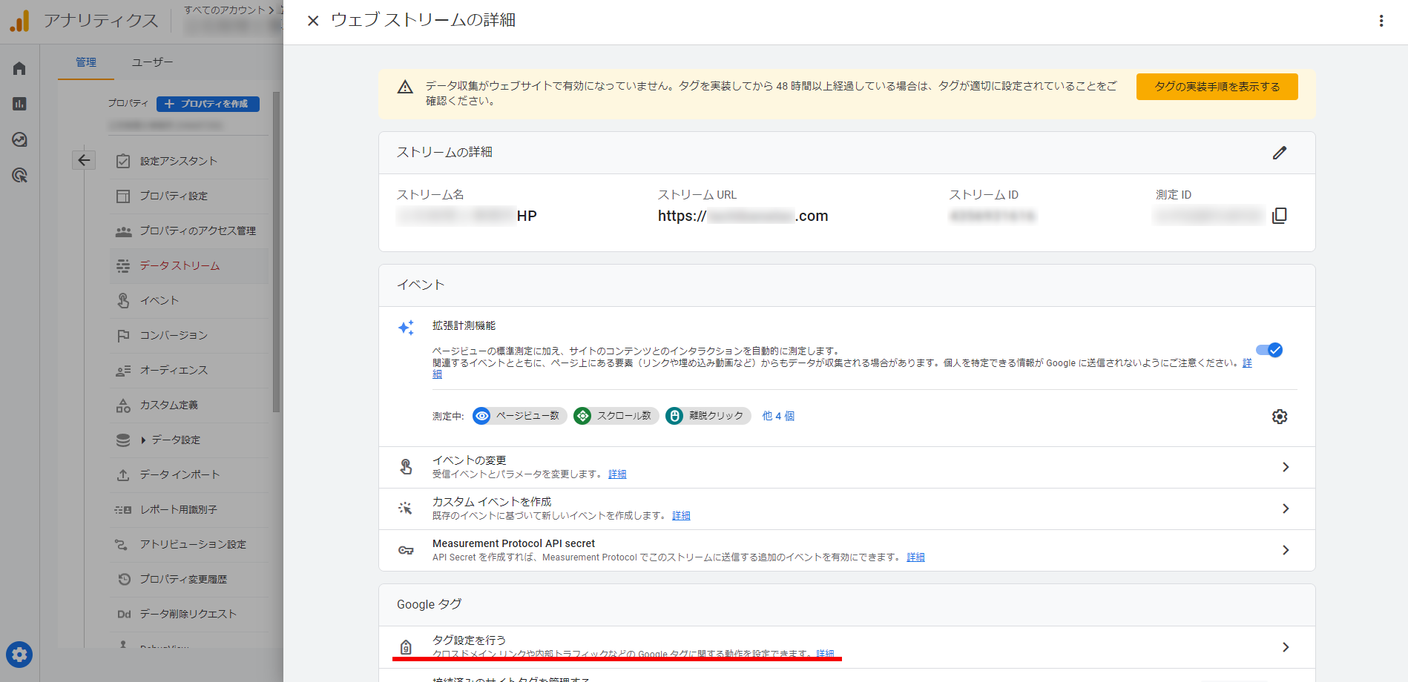Image resolution: width=1408 pixels, height=682 pixels.
Task: Open Reports icon in the left rail
Action: (19, 104)
